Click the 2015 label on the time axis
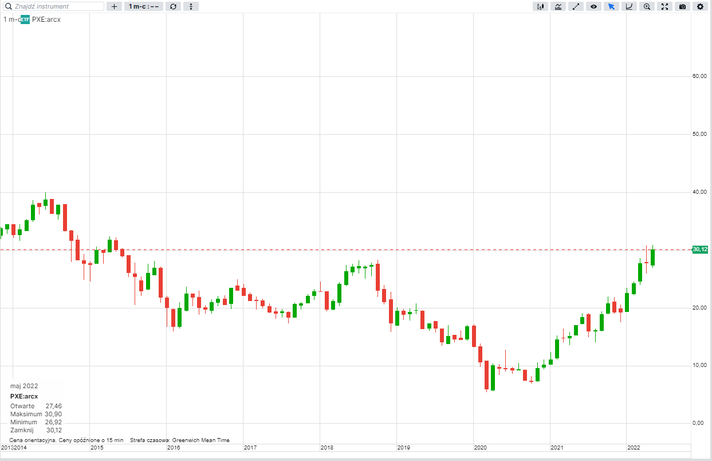Image resolution: width=712 pixels, height=461 pixels. (x=97, y=447)
